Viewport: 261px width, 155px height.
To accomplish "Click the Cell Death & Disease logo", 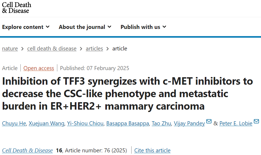I will [x=16, y=8].
